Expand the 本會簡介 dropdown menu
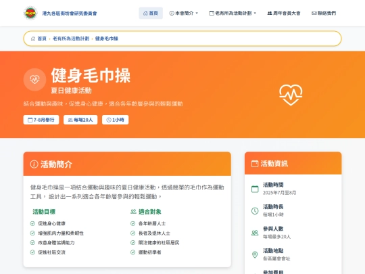This screenshot has height=274, width=365. (184, 13)
